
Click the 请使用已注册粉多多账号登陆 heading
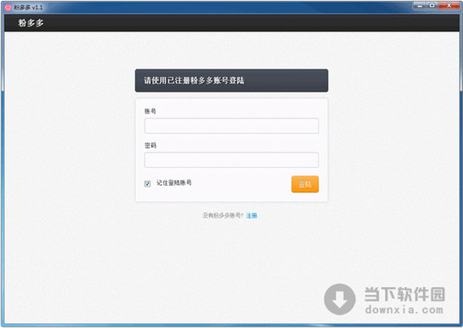click(x=194, y=80)
